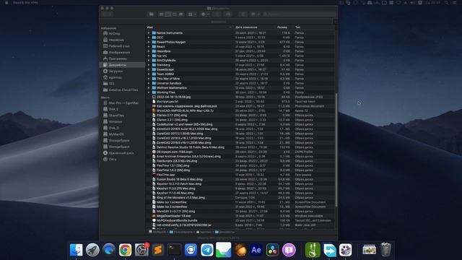Open the group-by dropdown in toolbar
The image size is (462, 260).
click(x=192, y=14)
